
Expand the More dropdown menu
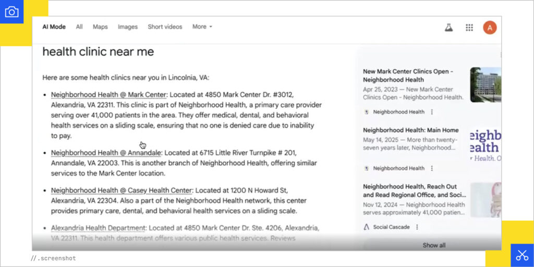202,27
